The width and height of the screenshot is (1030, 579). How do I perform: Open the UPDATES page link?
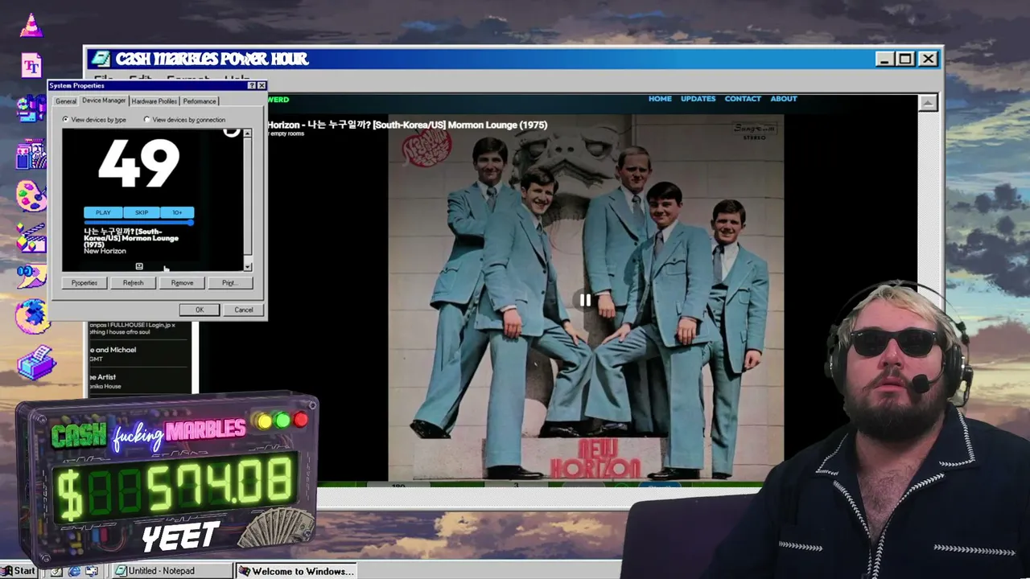tap(698, 99)
